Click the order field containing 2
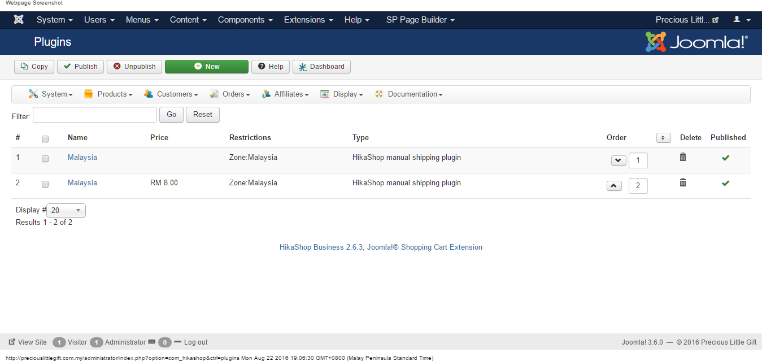This screenshot has width=762, height=361. coord(638,186)
